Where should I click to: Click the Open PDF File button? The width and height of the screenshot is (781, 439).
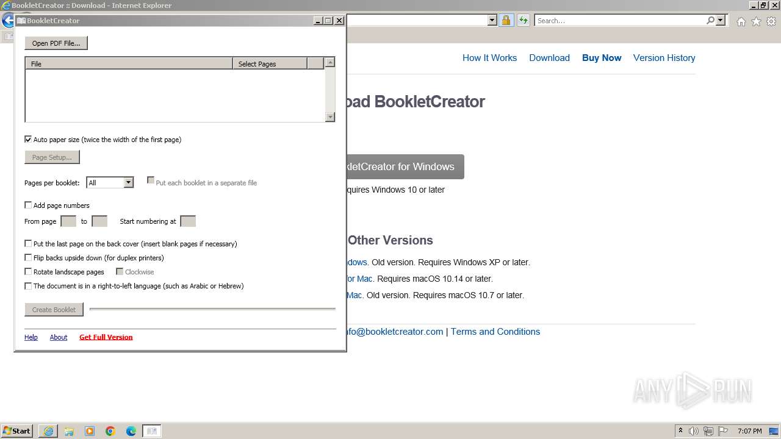[x=56, y=43]
